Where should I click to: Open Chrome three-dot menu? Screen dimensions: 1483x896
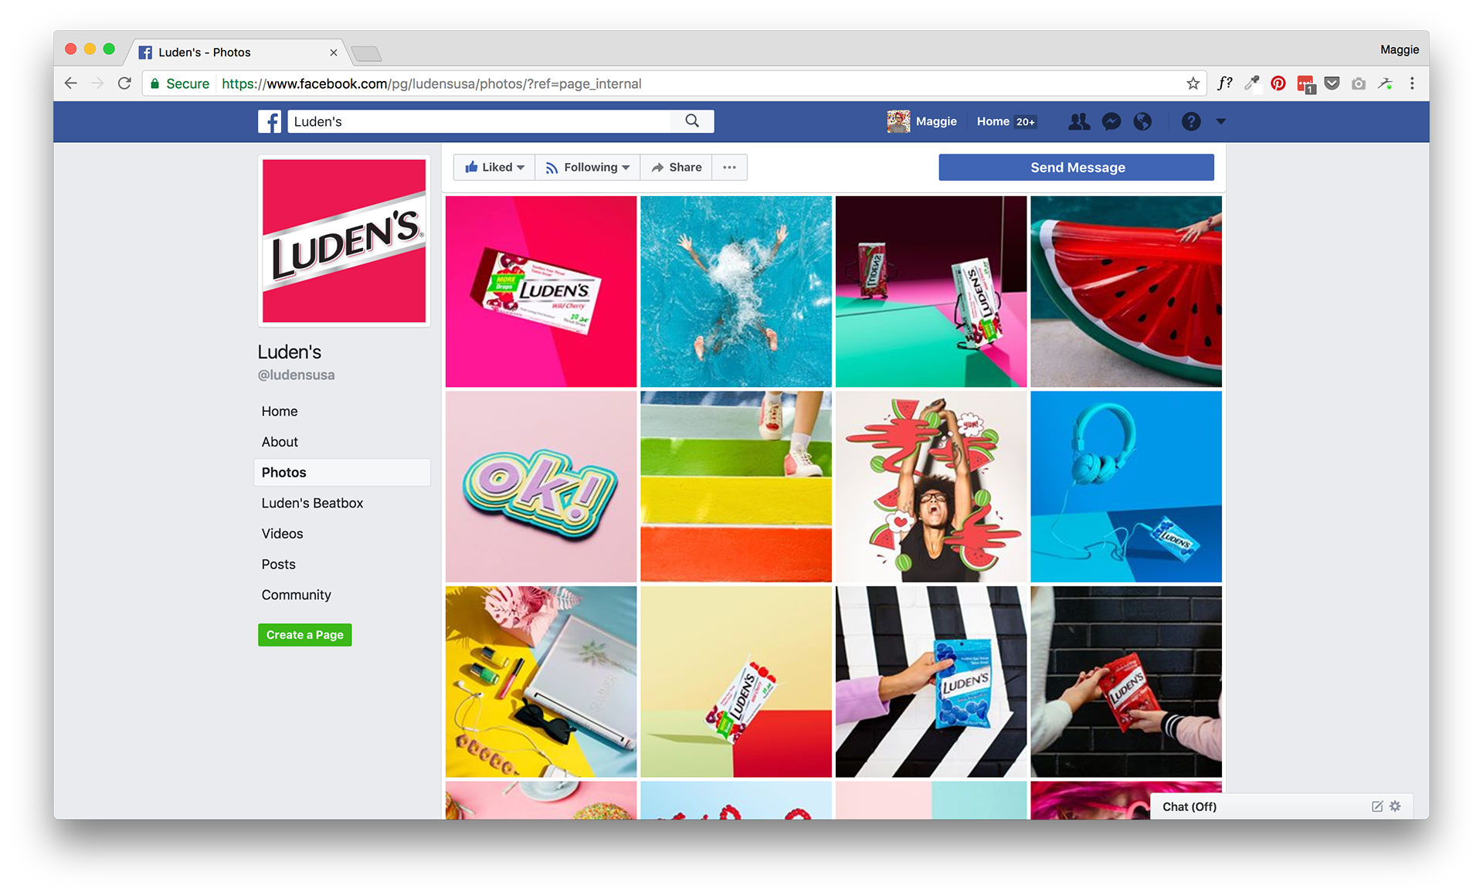(1412, 83)
